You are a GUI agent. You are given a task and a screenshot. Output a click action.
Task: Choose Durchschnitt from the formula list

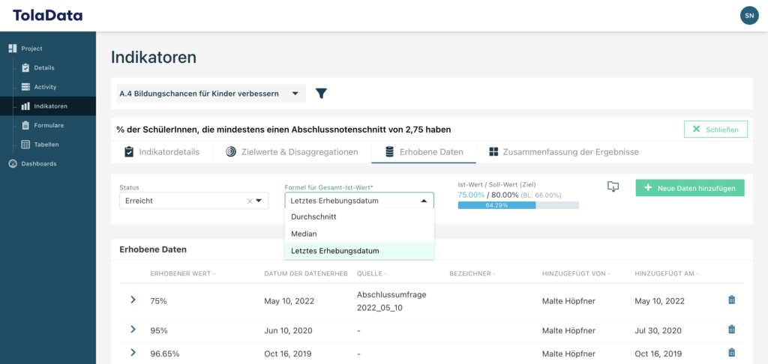(x=359, y=216)
